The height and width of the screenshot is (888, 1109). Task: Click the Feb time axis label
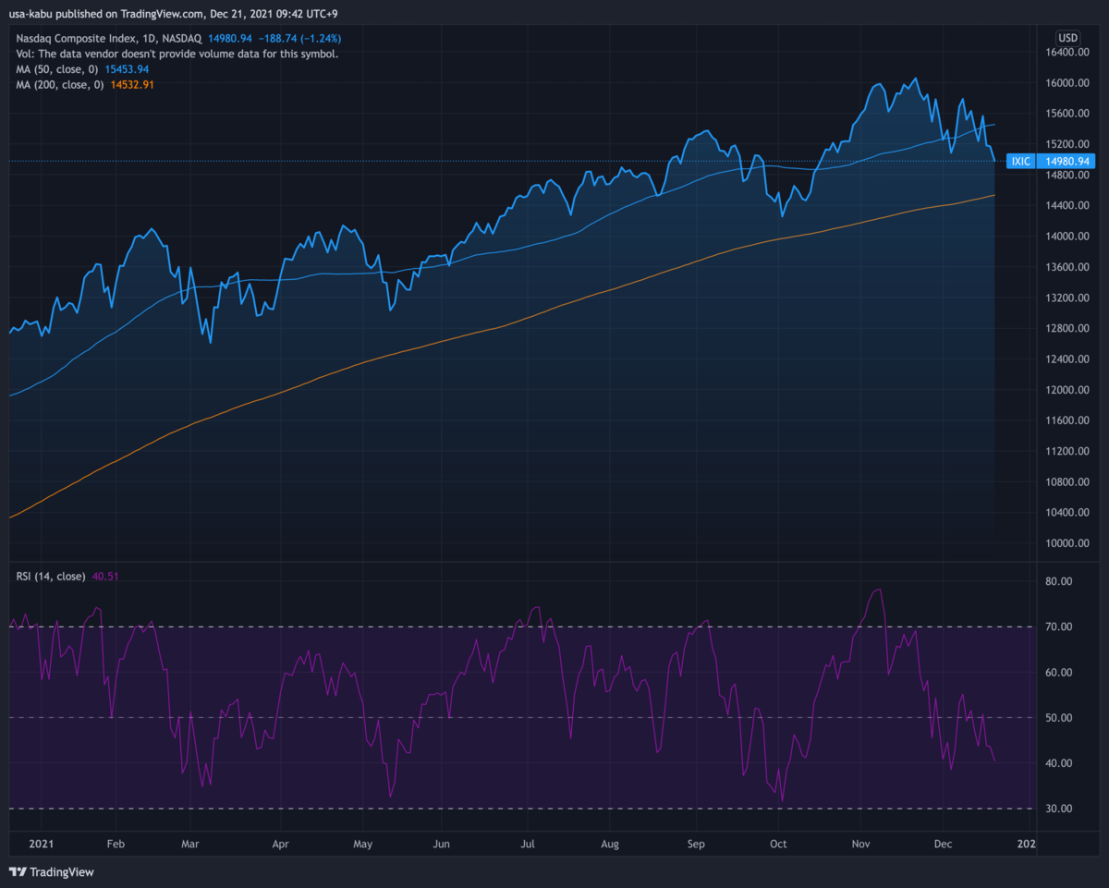[x=115, y=844]
